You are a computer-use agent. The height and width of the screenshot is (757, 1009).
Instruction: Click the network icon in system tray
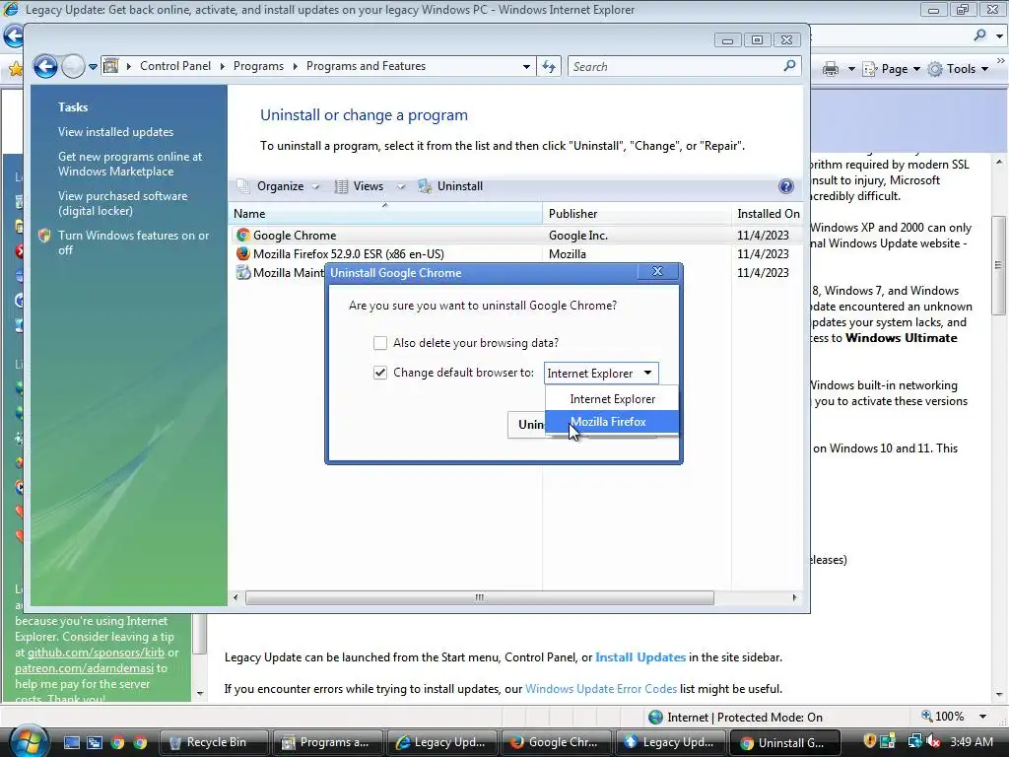pos(915,741)
